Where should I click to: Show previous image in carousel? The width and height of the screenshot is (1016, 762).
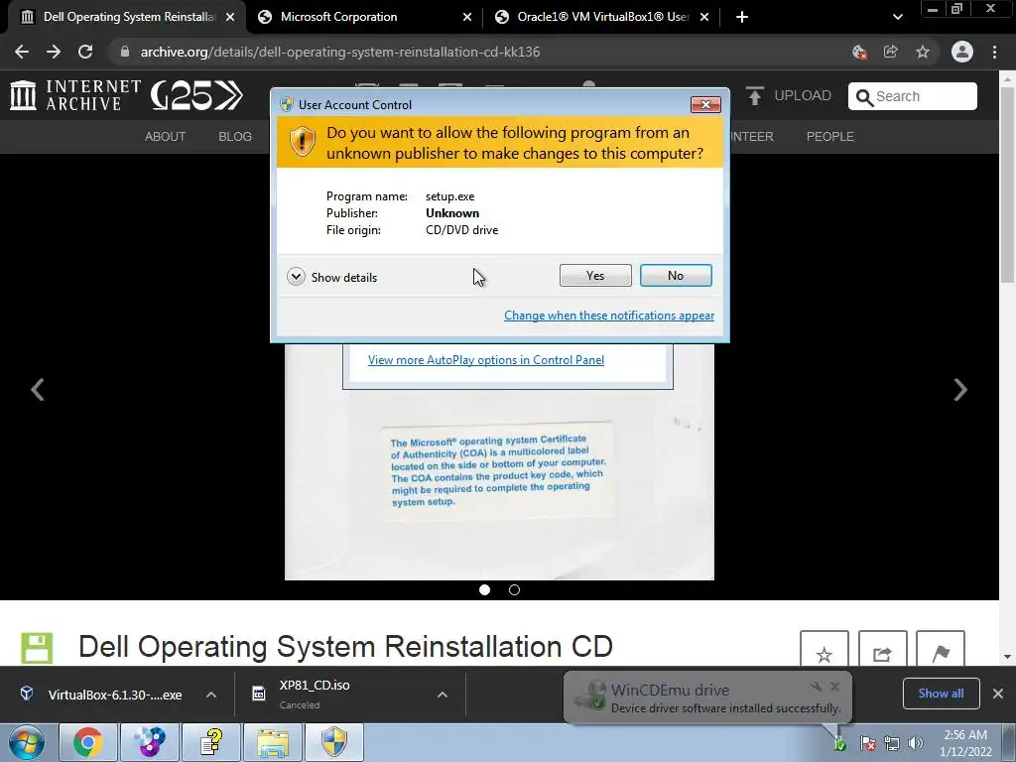click(38, 389)
